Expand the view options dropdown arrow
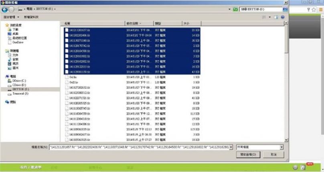324x172 pixels. point(269,17)
